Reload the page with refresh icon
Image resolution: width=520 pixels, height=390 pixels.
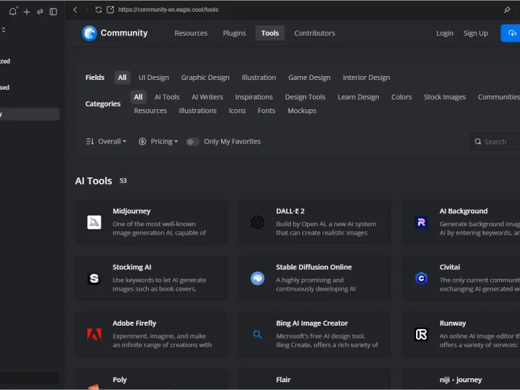click(x=99, y=10)
